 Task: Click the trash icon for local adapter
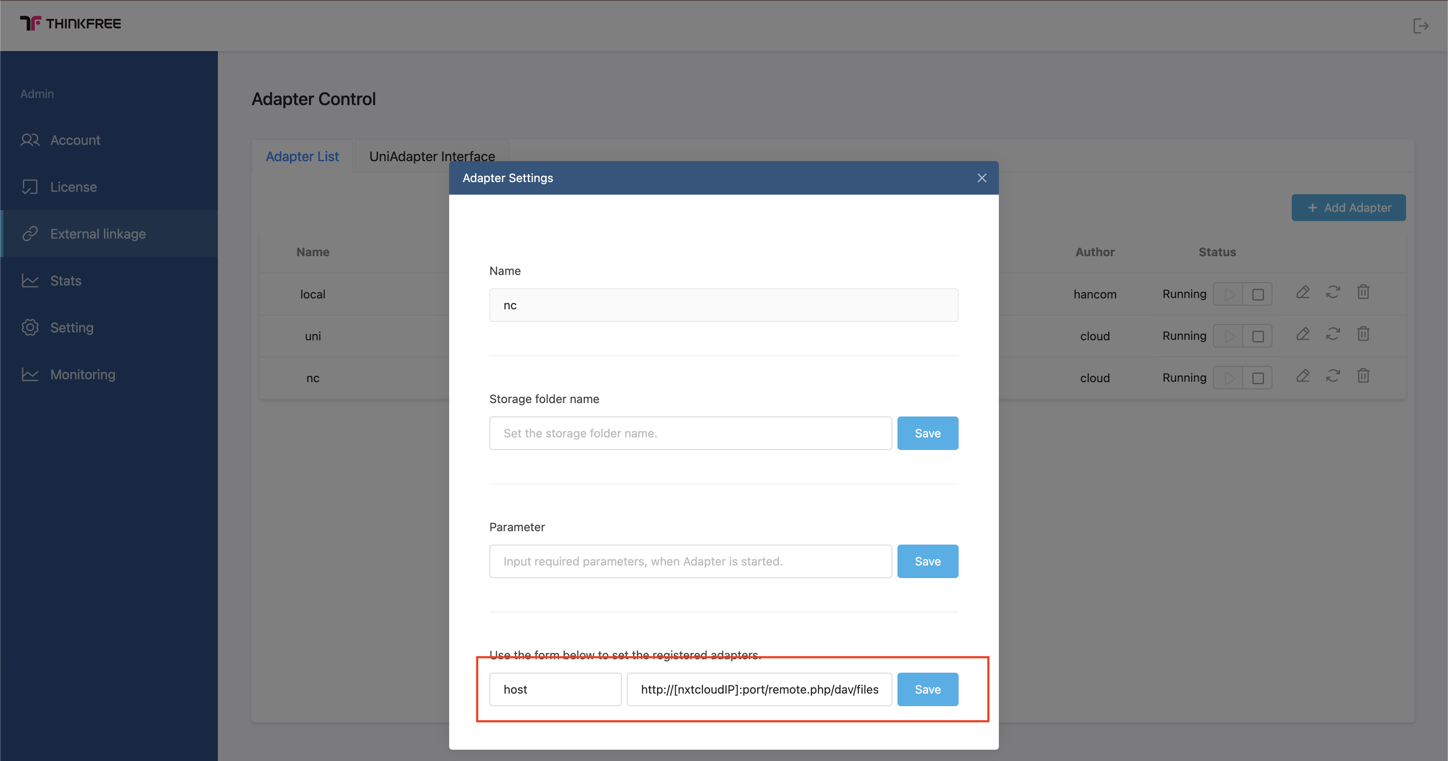click(1363, 293)
